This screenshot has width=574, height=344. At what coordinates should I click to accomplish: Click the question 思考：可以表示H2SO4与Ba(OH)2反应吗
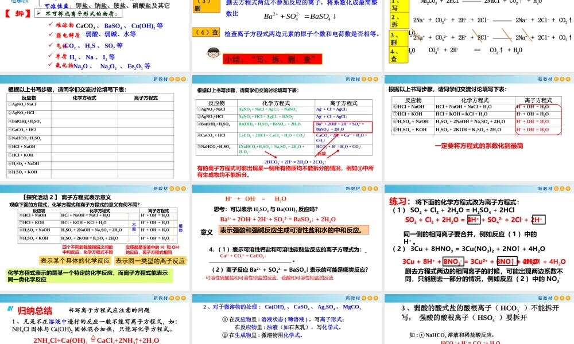(266, 209)
